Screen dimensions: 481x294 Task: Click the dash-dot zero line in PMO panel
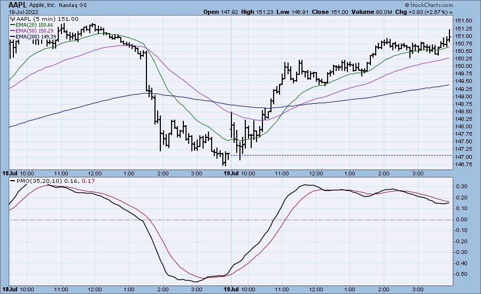pos(231,220)
